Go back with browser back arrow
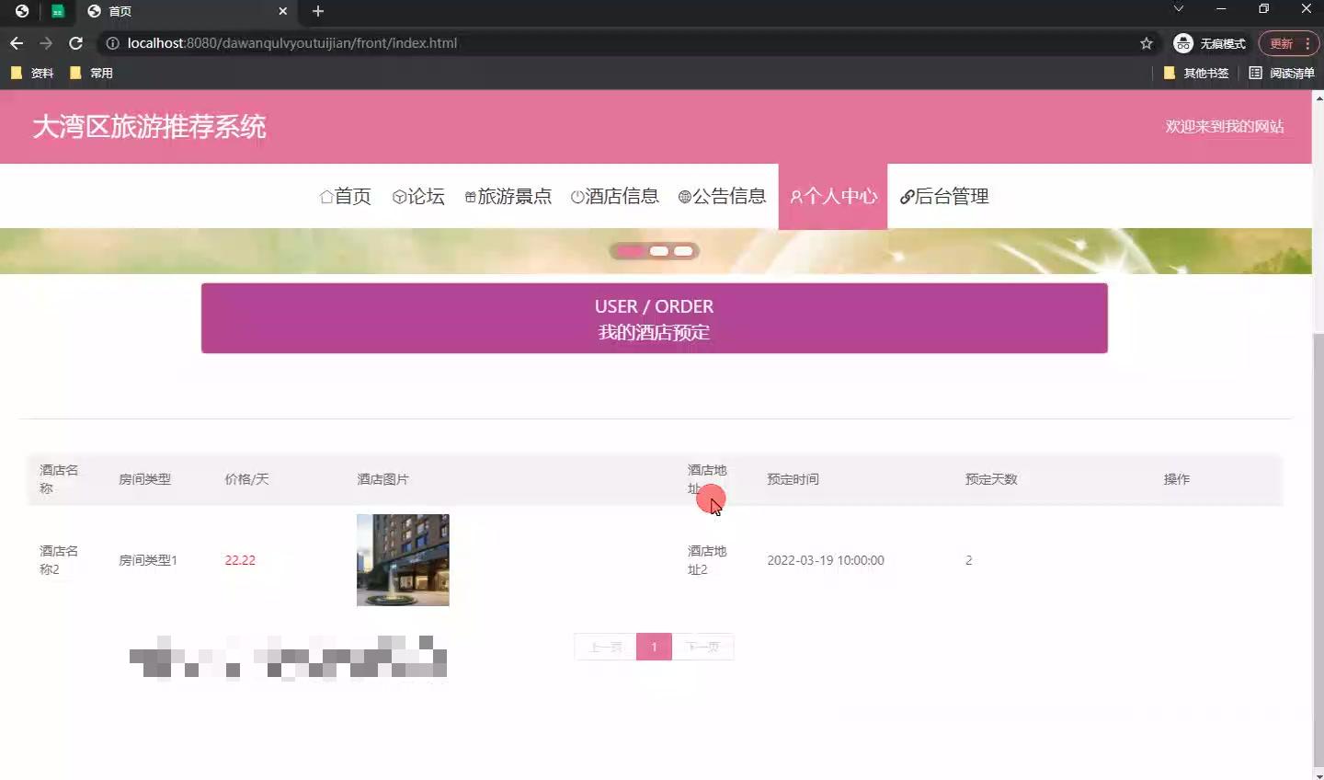Image resolution: width=1324 pixels, height=780 pixels. 17,43
